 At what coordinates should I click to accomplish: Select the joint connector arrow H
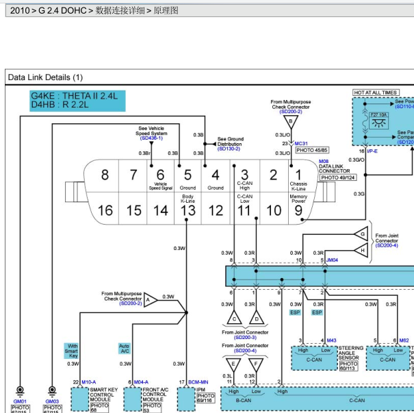click(361, 251)
